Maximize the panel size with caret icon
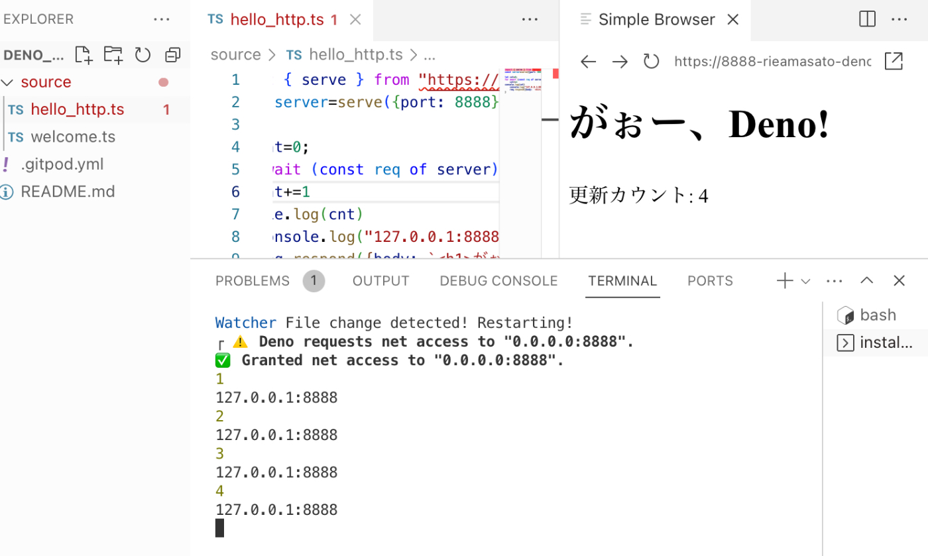 click(x=867, y=281)
